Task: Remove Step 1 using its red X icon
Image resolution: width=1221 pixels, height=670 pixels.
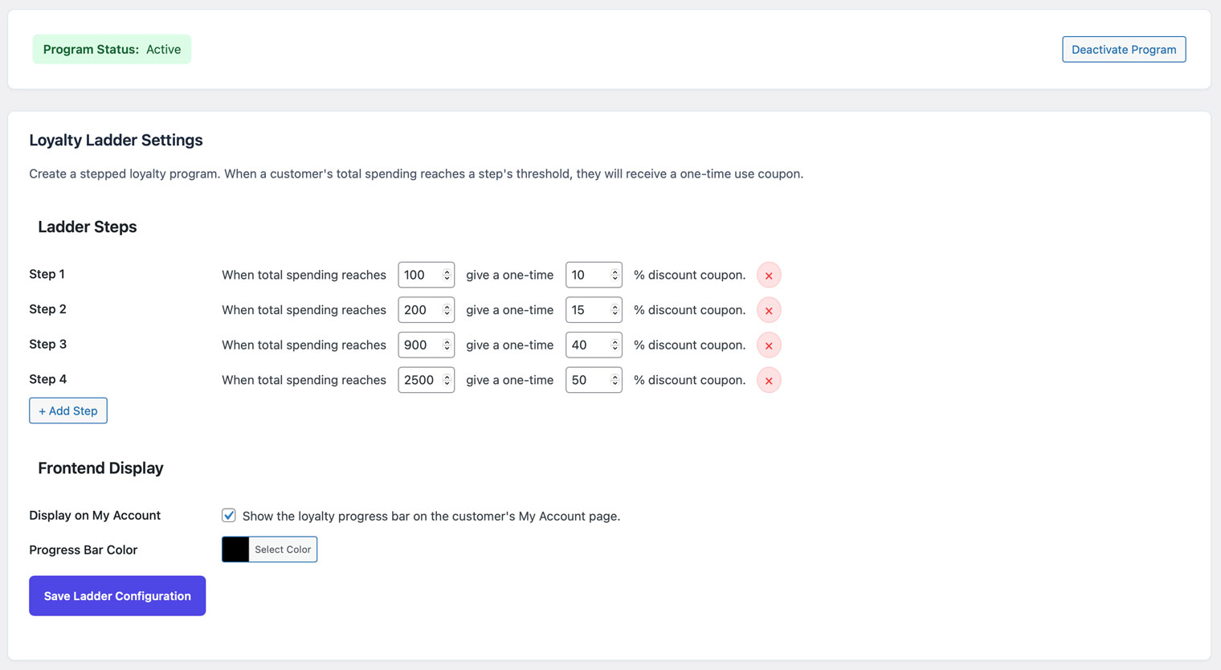Action: coord(769,275)
